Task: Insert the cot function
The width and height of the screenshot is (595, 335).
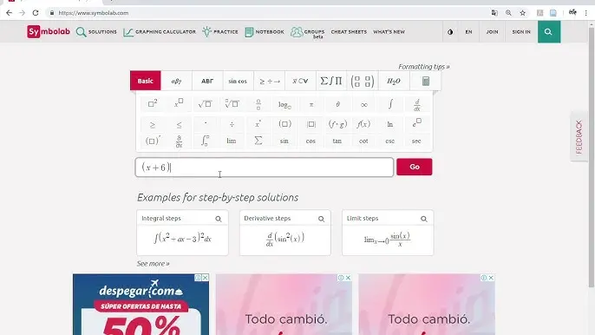Action: coord(363,141)
